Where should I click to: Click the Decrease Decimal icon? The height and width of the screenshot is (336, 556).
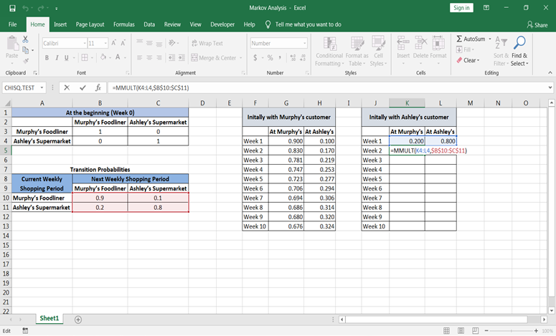point(303,57)
